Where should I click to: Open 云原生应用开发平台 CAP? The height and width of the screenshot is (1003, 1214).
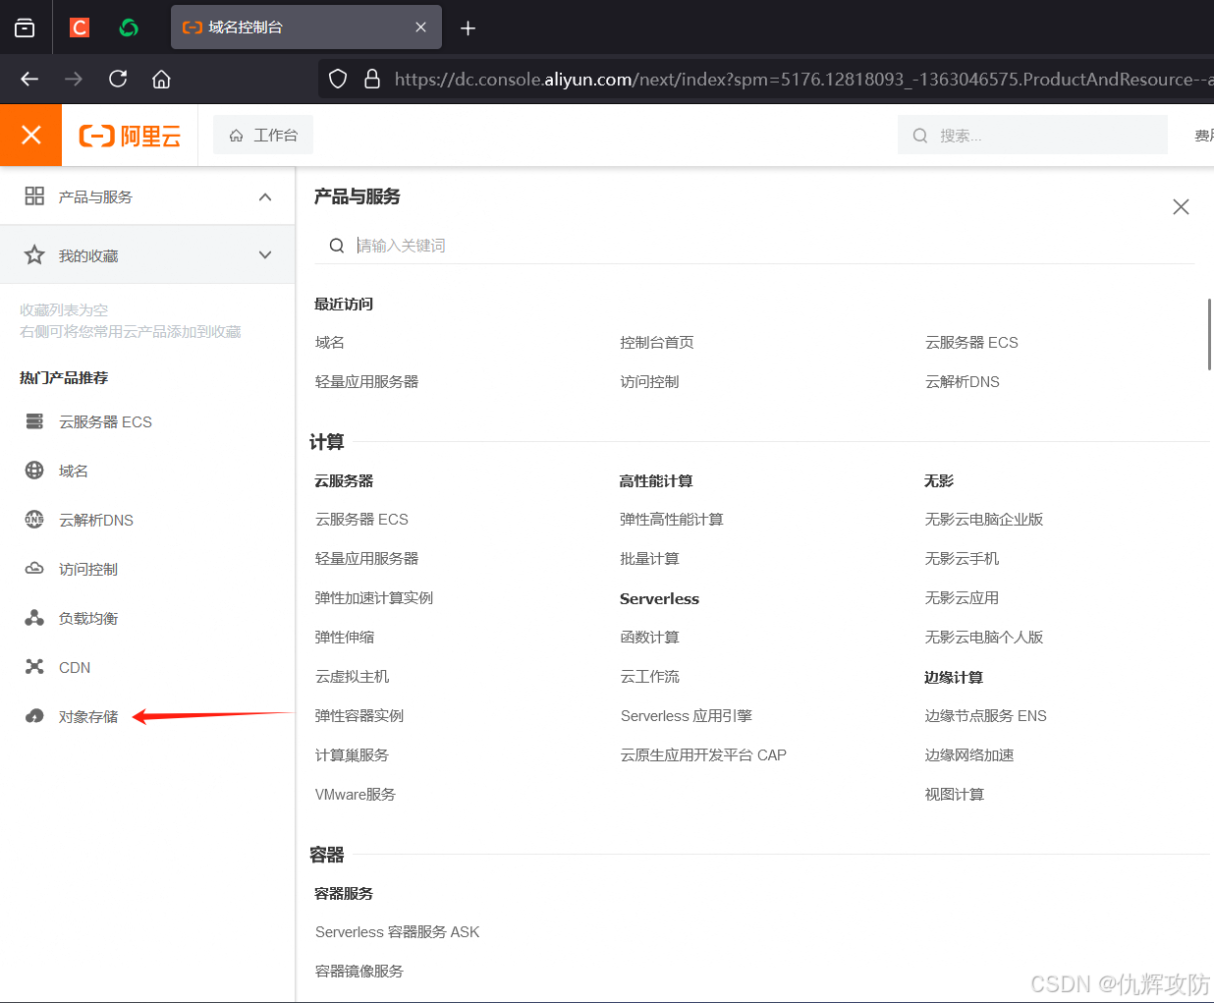coord(703,754)
